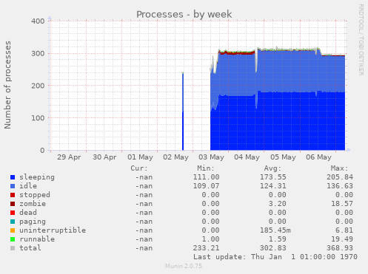The height and width of the screenshot is (274, 368).
Task: Click the total legend color swatch
Action: click(13, 248)
